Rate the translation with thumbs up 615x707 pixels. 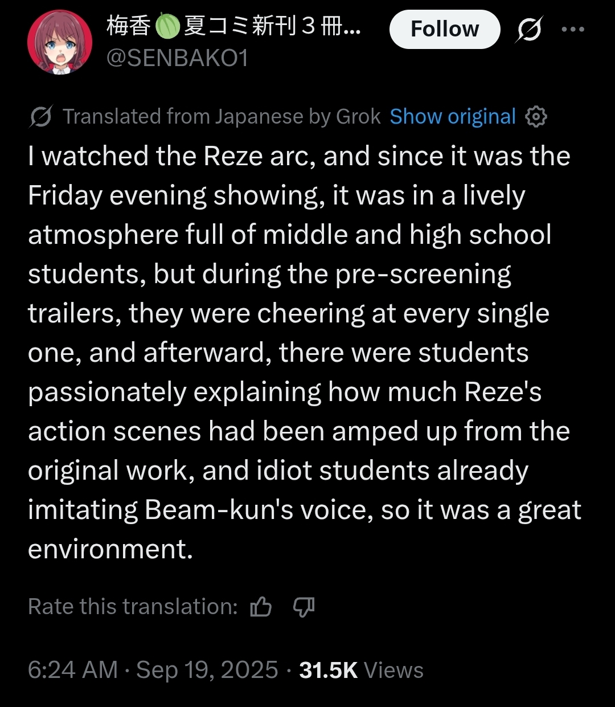click(x=261, y=607)
